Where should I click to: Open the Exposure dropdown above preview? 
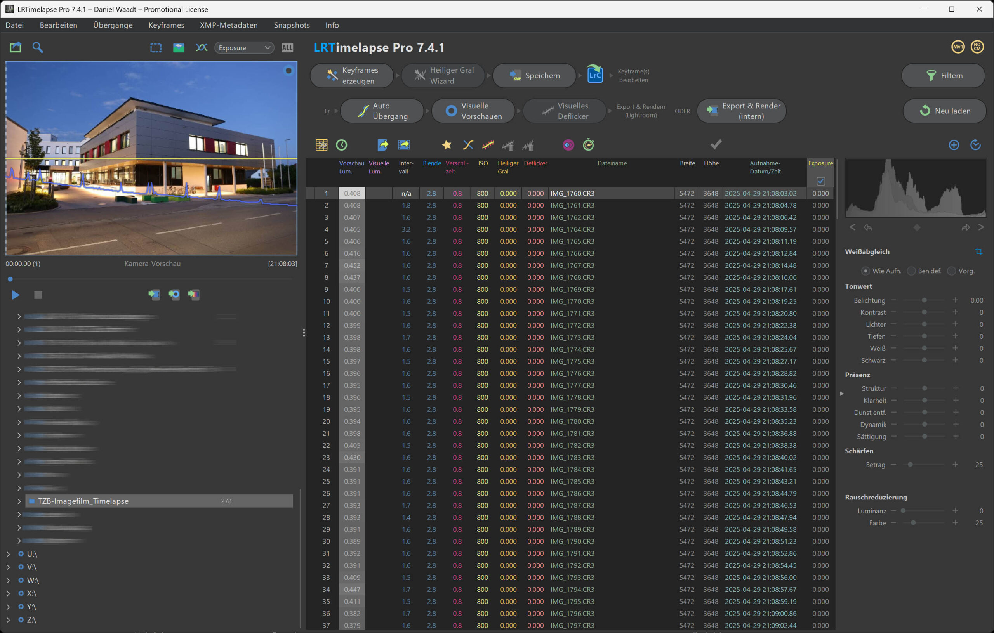coord(244,47)
